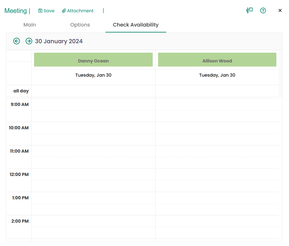Go to previous day with left arrow
Image resolution: width=289 pixels, height=246 pixels.
(17, 41)
